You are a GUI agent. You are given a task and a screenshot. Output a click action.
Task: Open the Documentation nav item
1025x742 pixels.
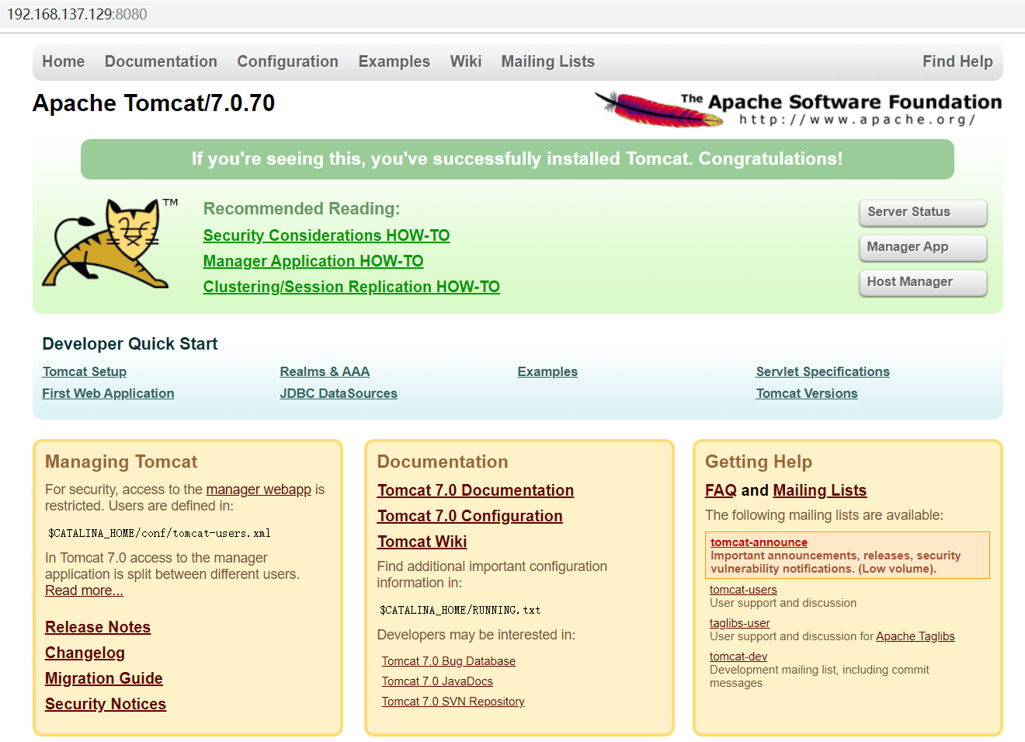161,61
